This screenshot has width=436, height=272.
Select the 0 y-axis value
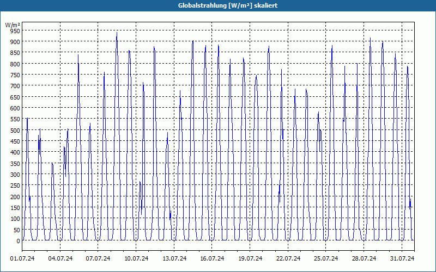tap(19, 241)
